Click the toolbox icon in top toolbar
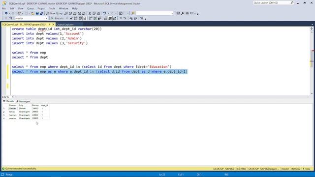The height and width of the screenshot is (177, 315). pos(187,13)
